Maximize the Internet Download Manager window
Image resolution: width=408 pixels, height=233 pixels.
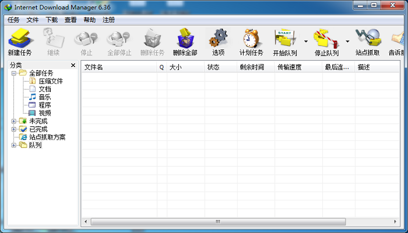(x=374, y=5)
